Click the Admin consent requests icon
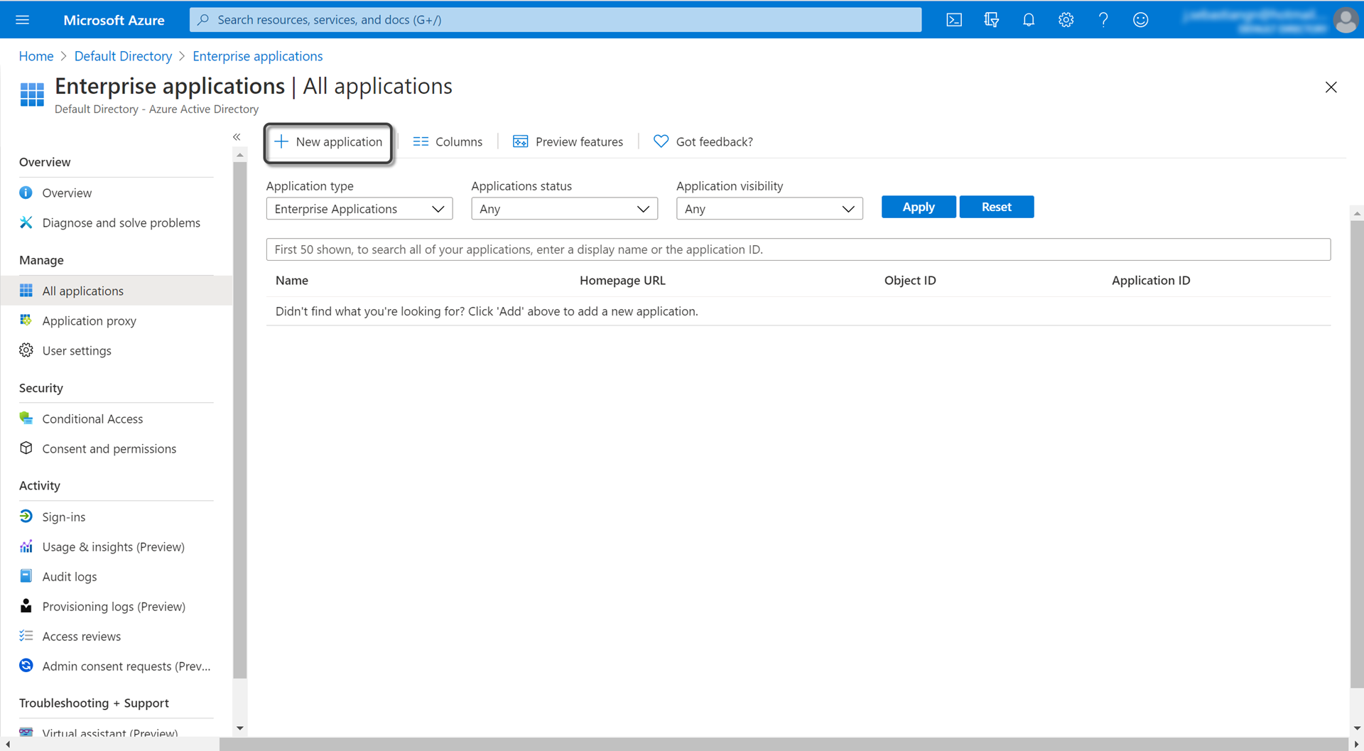Image resolution: width=1364 pixels, height=751 pixels. point(26,666)
